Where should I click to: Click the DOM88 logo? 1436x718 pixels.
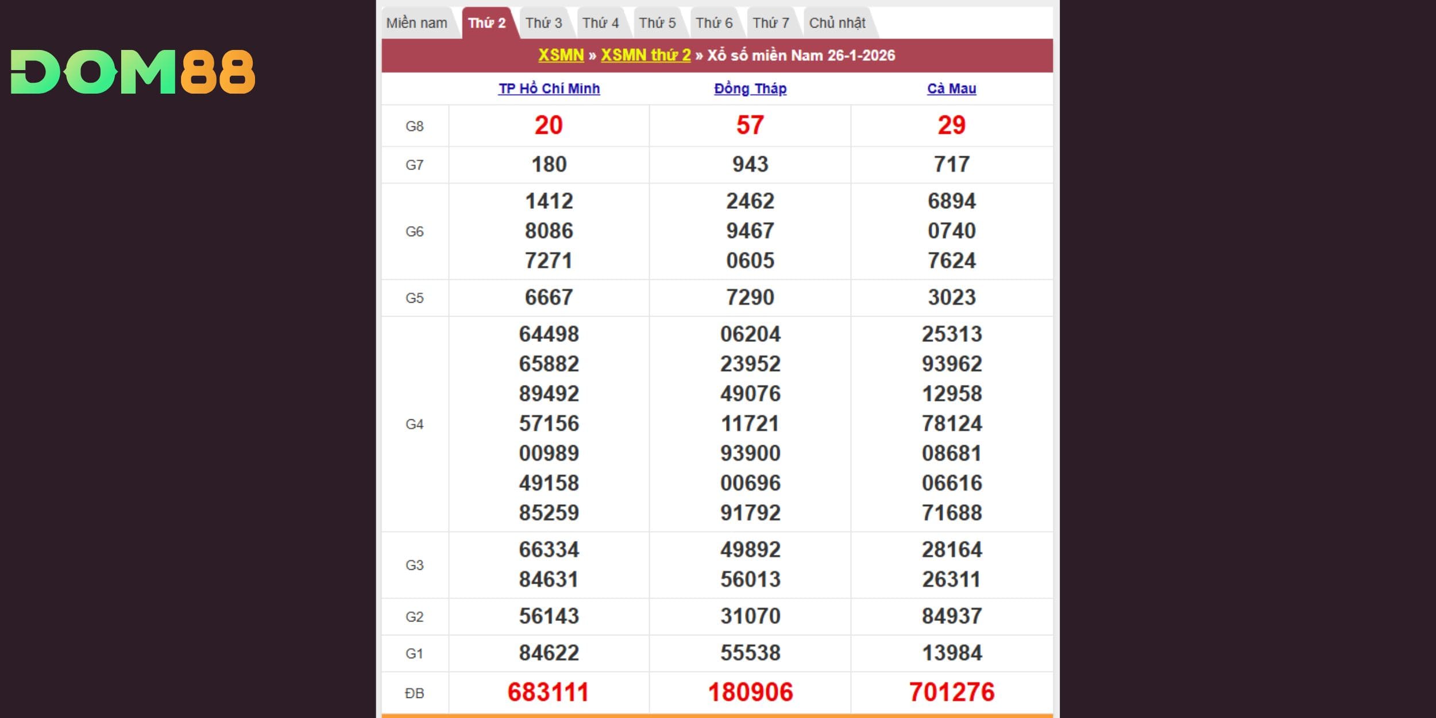point(133,72)
